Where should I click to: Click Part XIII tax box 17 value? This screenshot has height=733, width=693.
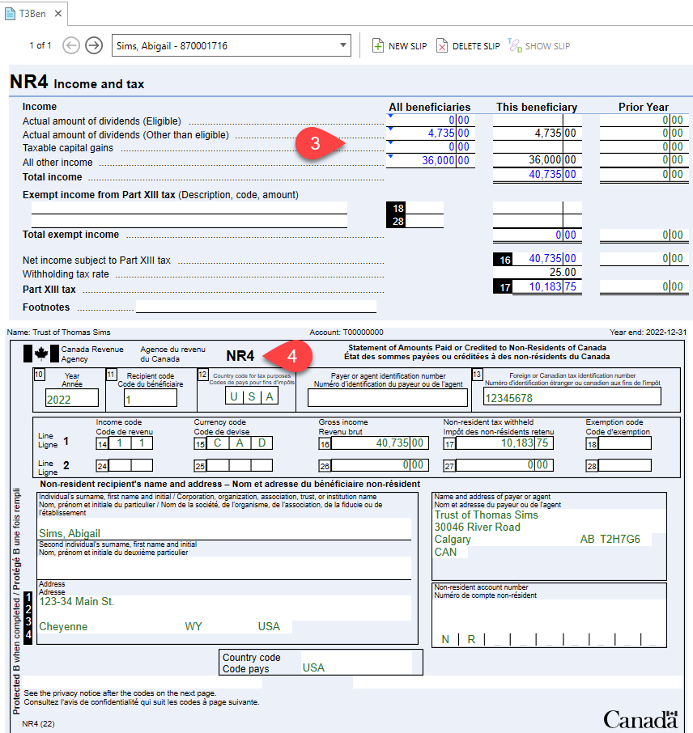click(x=547, y=286)
